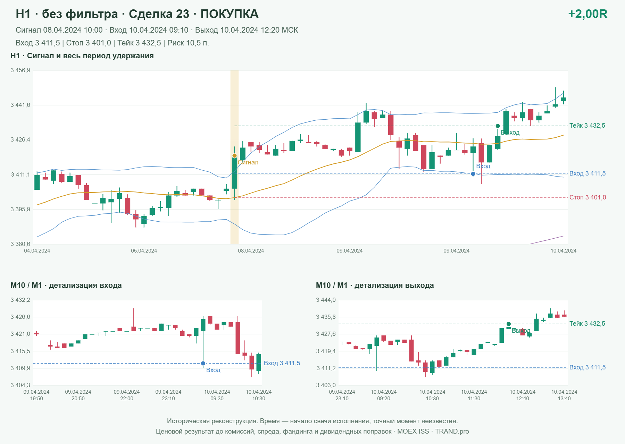The width and height of the screenshot is (625, 444).
Task: Click the 'Тейк 3 432,5' label on H1 chart
Action: pos(587,126)
